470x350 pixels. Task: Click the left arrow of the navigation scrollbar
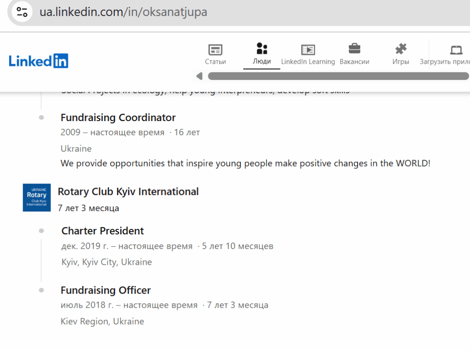[199, 76]
